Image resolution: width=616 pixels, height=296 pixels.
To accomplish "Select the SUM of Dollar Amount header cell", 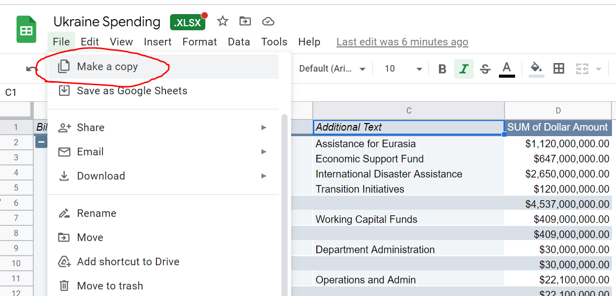I will click(558, 127).
